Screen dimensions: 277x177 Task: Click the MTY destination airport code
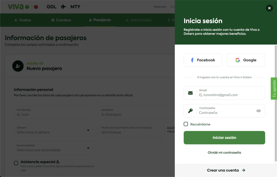[x=75, y=7]
